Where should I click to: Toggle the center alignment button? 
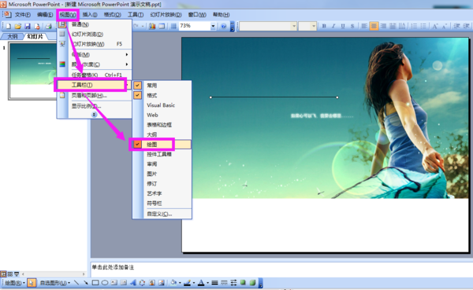[x=374, y=26]
